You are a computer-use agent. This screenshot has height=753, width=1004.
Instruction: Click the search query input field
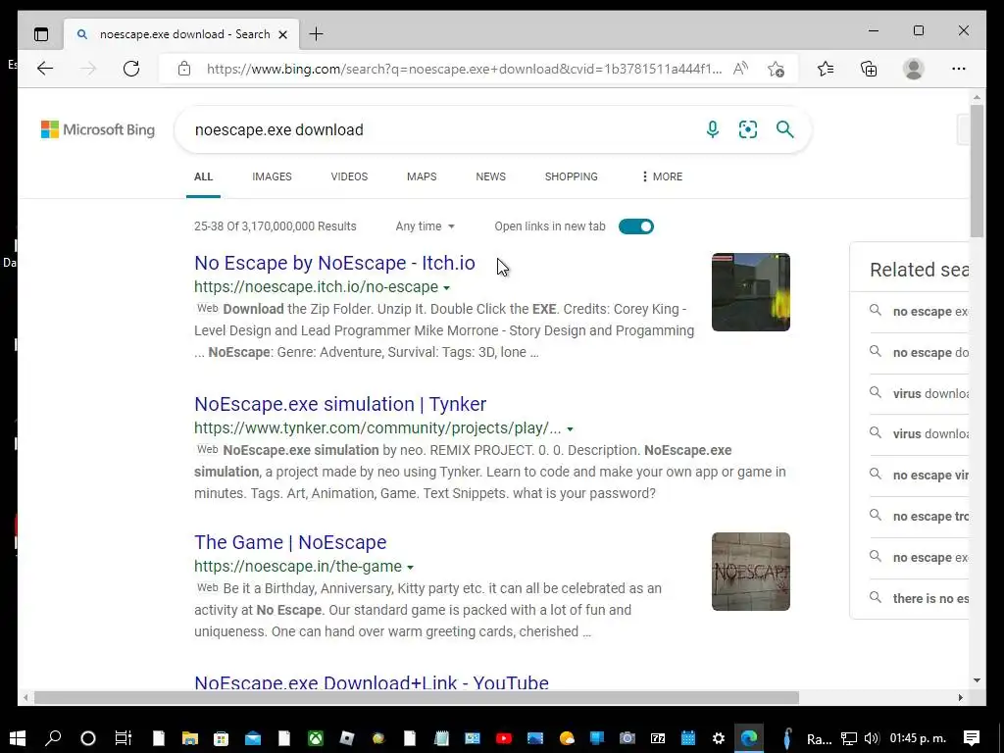pyautogui.click(x=442, y=130)
